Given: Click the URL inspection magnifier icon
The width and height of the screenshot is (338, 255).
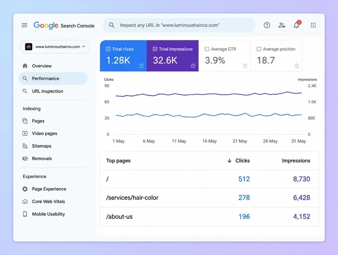Looking at the screenshot, I should click(25, 91).
